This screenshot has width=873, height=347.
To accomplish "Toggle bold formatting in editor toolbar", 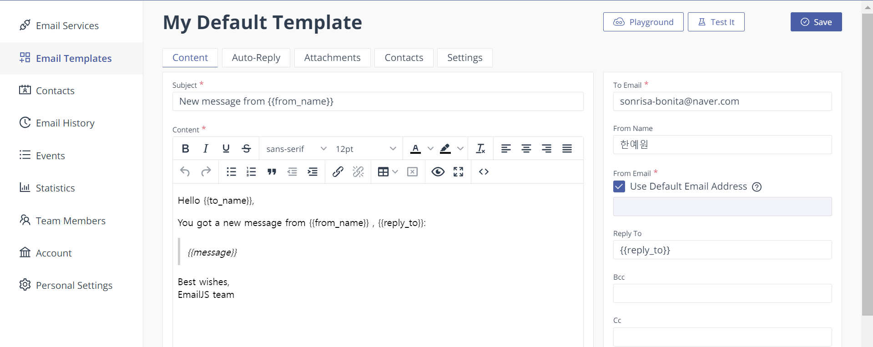I will [x=185, y=148].
